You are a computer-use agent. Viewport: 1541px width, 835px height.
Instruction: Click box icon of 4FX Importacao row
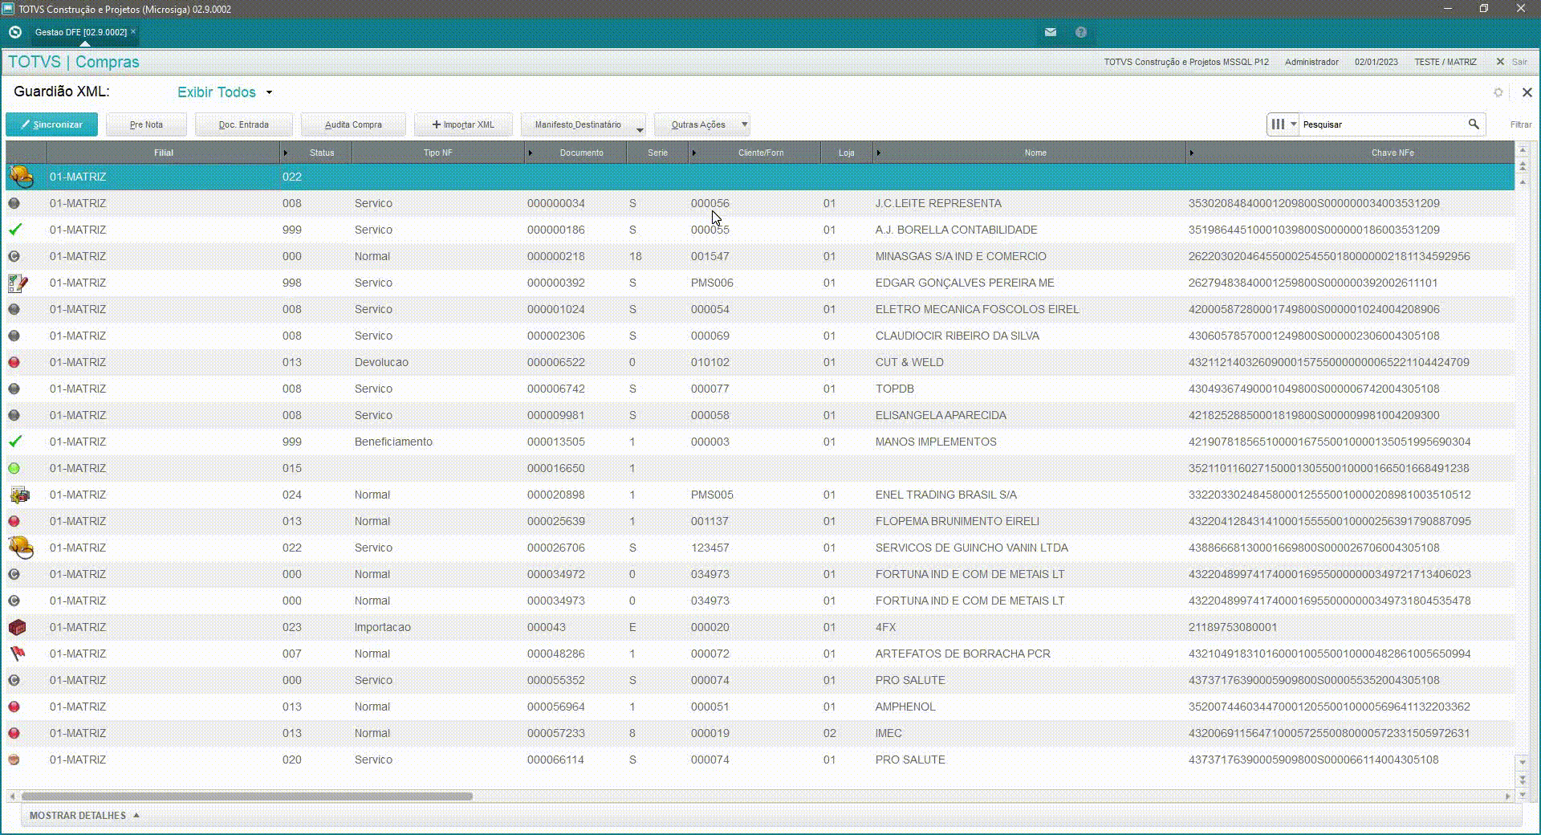click(17, 627)
